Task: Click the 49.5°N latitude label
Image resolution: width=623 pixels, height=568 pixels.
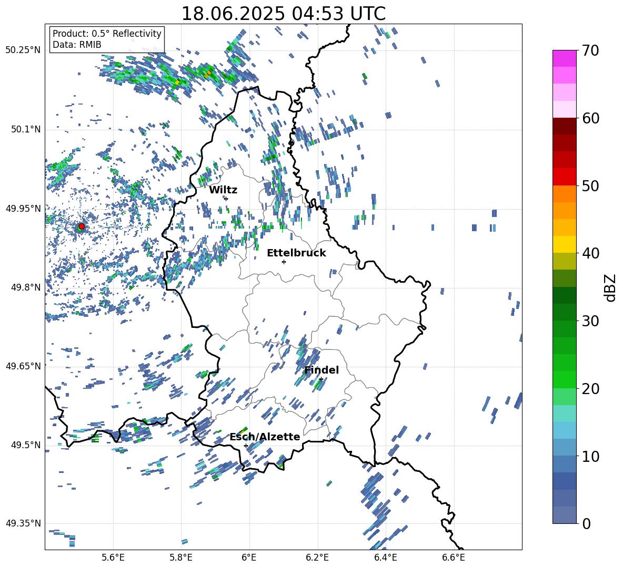Action: point(25,445)
